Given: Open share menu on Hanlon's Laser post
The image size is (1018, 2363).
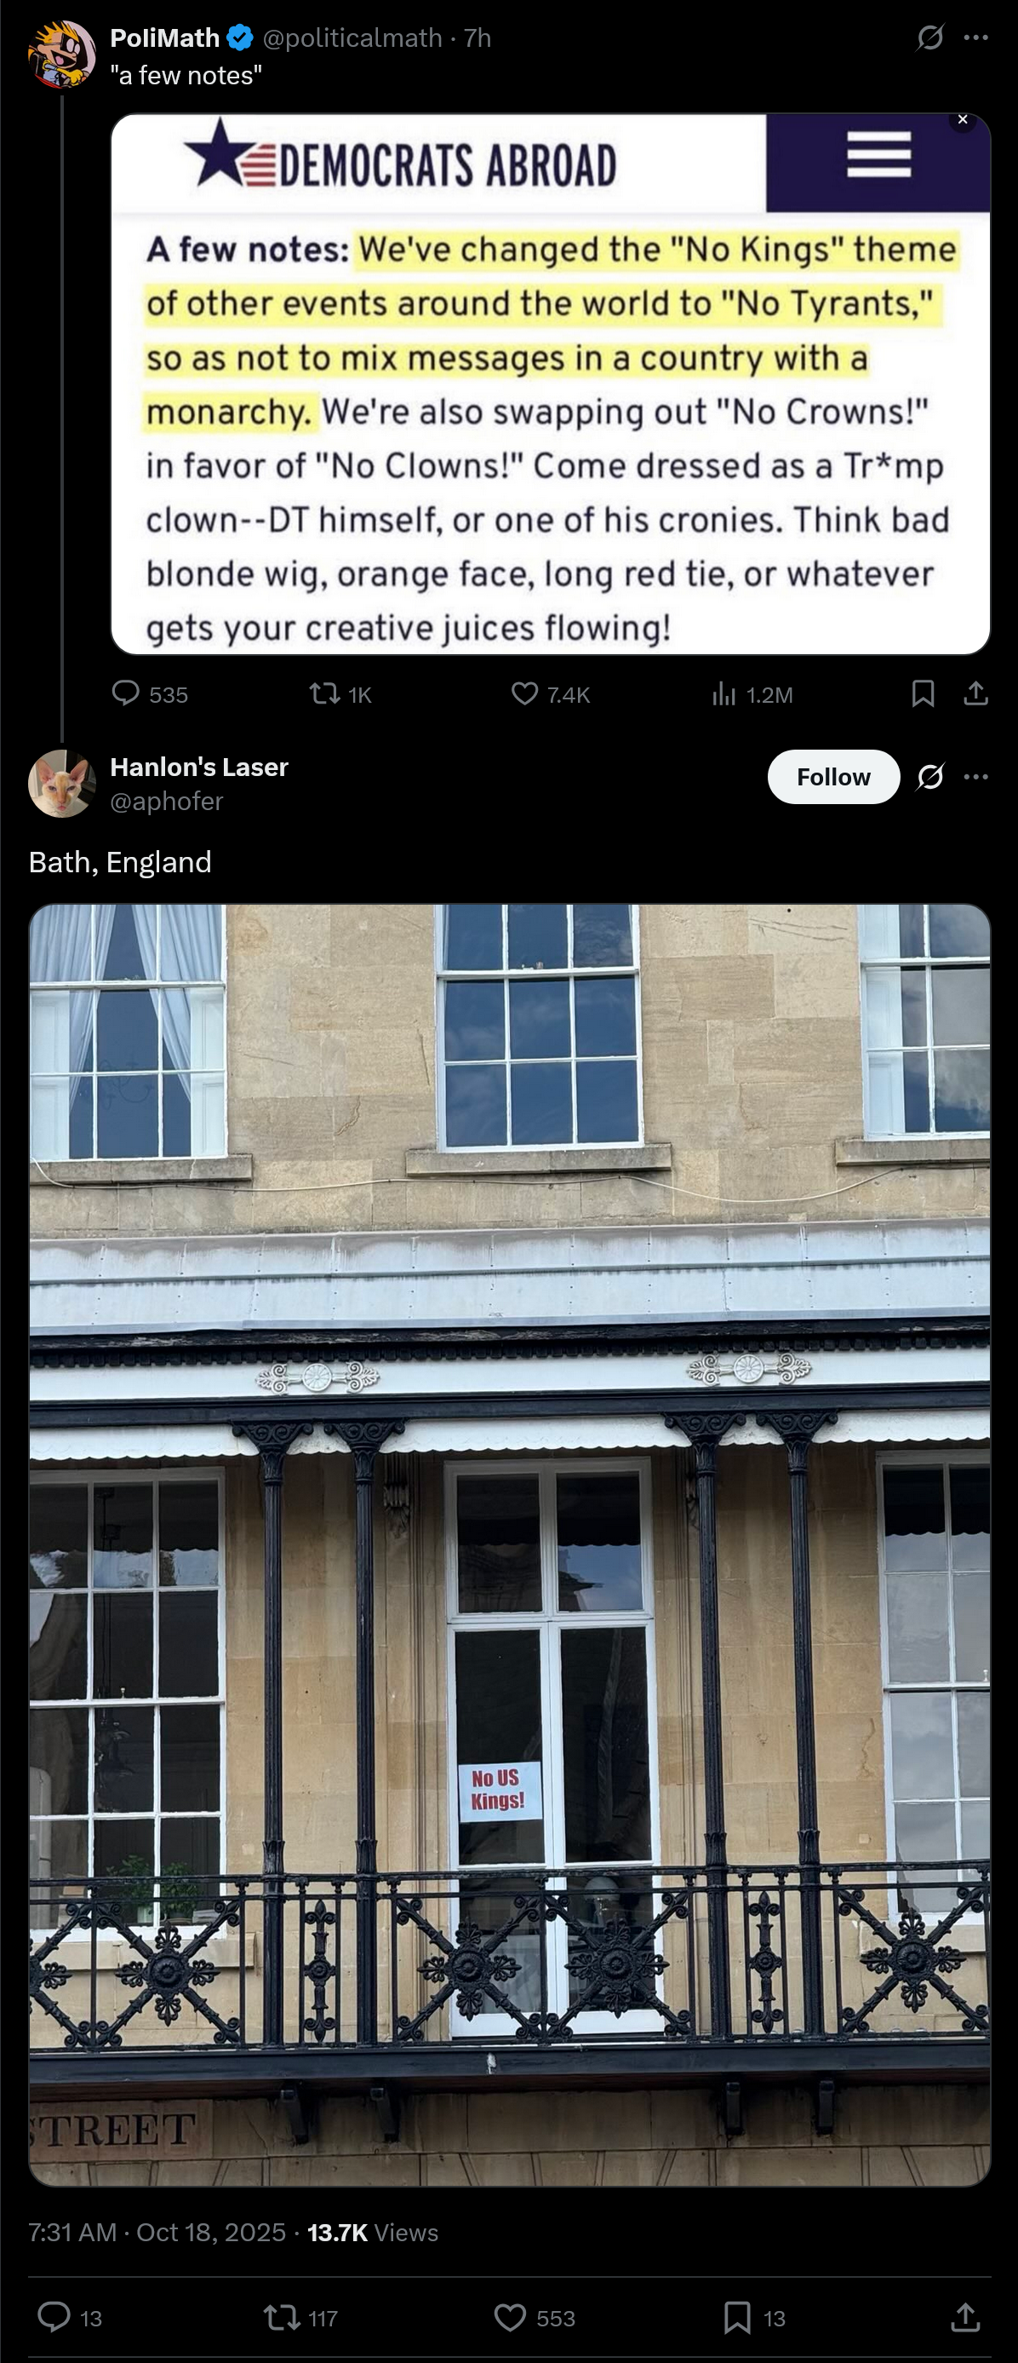Looking at the screenshot, I should [x=965, y=2317].
